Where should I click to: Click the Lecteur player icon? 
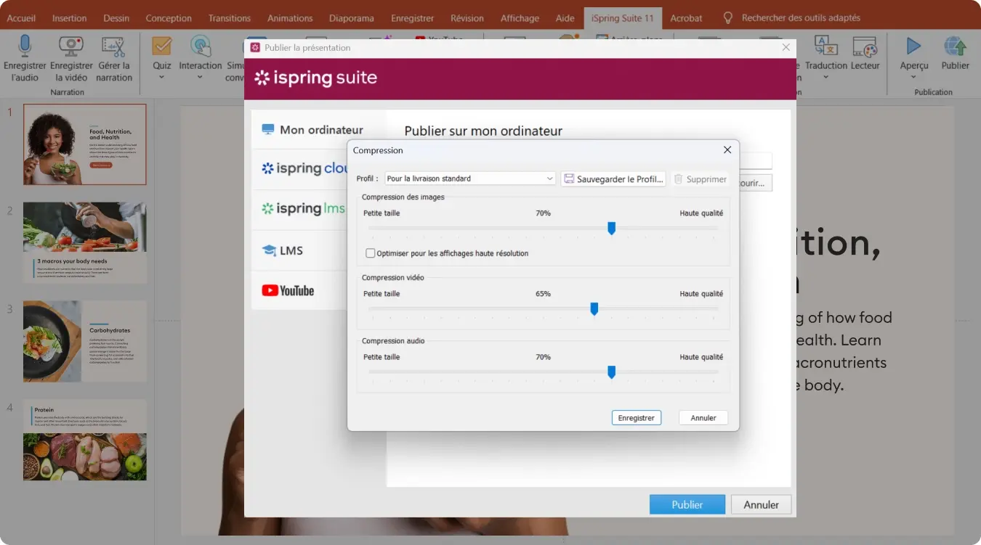[865, 46]
